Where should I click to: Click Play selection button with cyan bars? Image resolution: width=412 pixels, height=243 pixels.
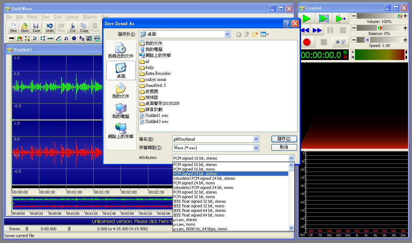[x=323, y=18]
